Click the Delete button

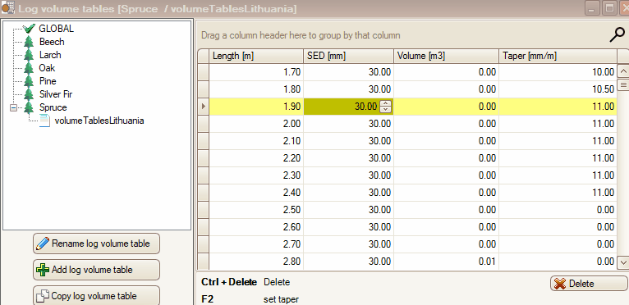(589, 284)
